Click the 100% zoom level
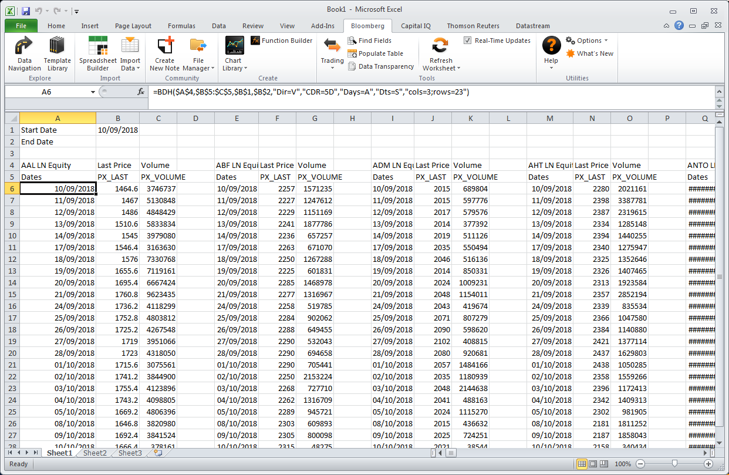729x475 pixels. click(x=622, y=464)
